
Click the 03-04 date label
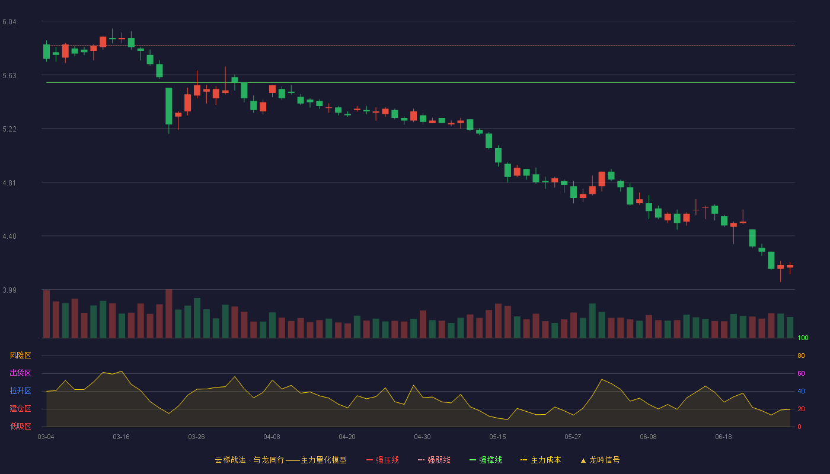point(46,437)
